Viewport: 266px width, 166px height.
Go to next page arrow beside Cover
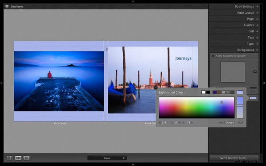[124, 158]
